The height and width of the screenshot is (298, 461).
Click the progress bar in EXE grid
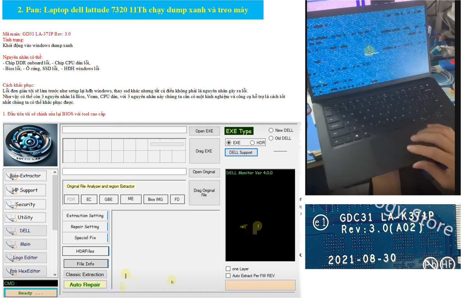tap(167, 144)
